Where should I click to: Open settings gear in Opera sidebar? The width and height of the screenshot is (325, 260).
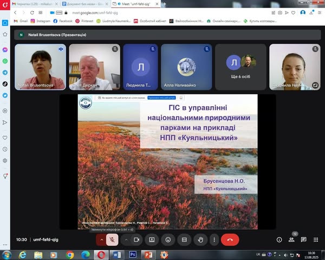click(x=5, y=161)
